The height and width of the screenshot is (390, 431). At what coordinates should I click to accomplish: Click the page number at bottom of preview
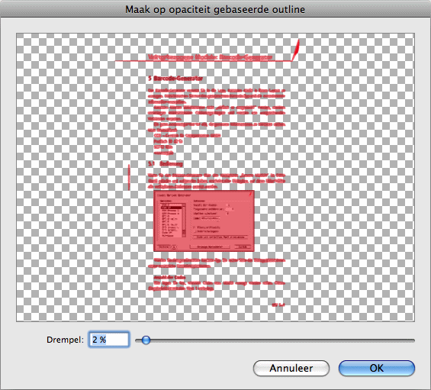click(x=278, y=305)
